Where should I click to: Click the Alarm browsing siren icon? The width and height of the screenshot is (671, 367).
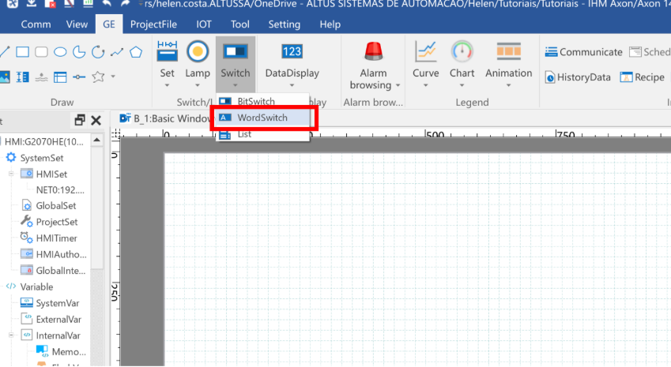[x=373, y=51]
